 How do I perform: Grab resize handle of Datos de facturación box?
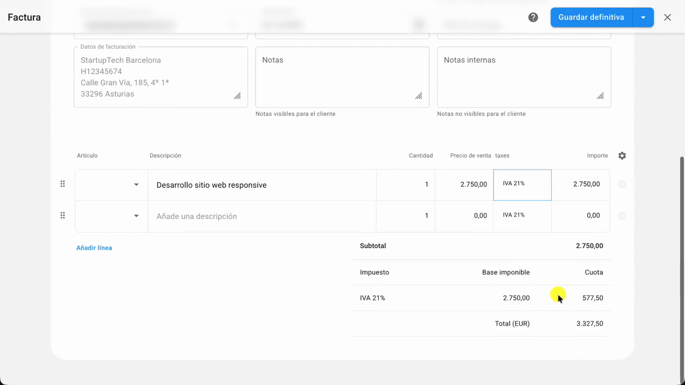click(x=237, y=96)
